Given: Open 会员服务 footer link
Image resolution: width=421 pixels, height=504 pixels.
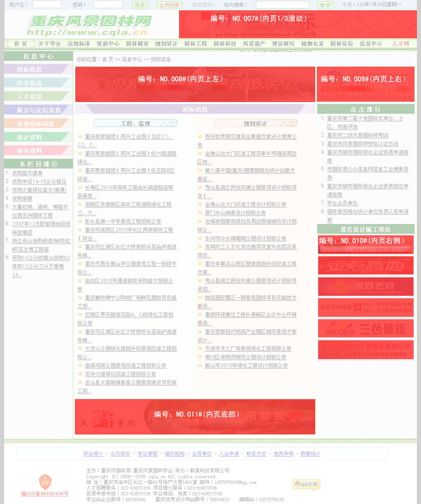Looking at the screenshot, I should click(x=120, y=454).
